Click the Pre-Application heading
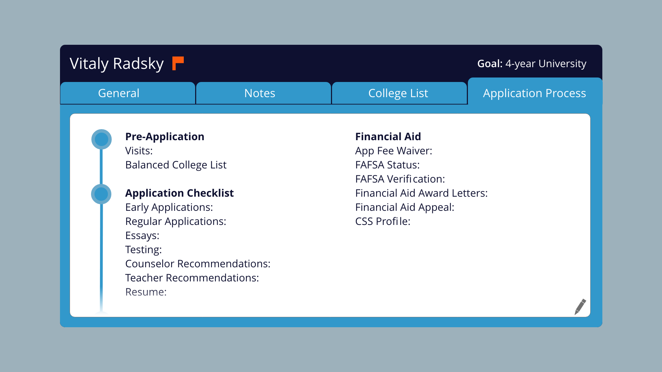 click(x=164, y=137)
